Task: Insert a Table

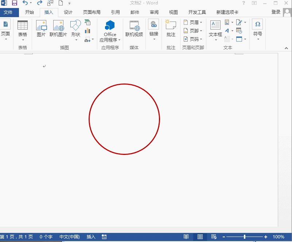Action: [23, 31]
